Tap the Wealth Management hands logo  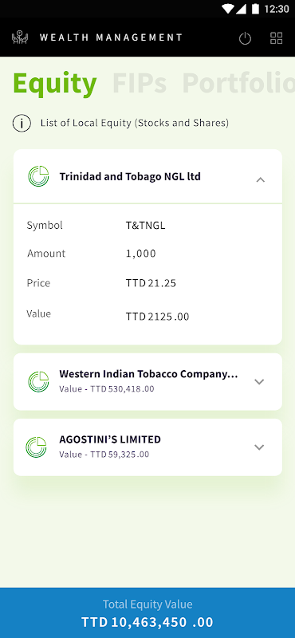pos(20,38)
